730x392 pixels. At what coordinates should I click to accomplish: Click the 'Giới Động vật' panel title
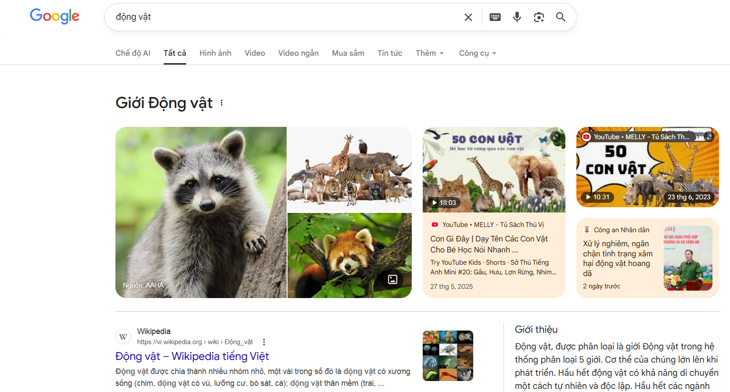point(164,103)
